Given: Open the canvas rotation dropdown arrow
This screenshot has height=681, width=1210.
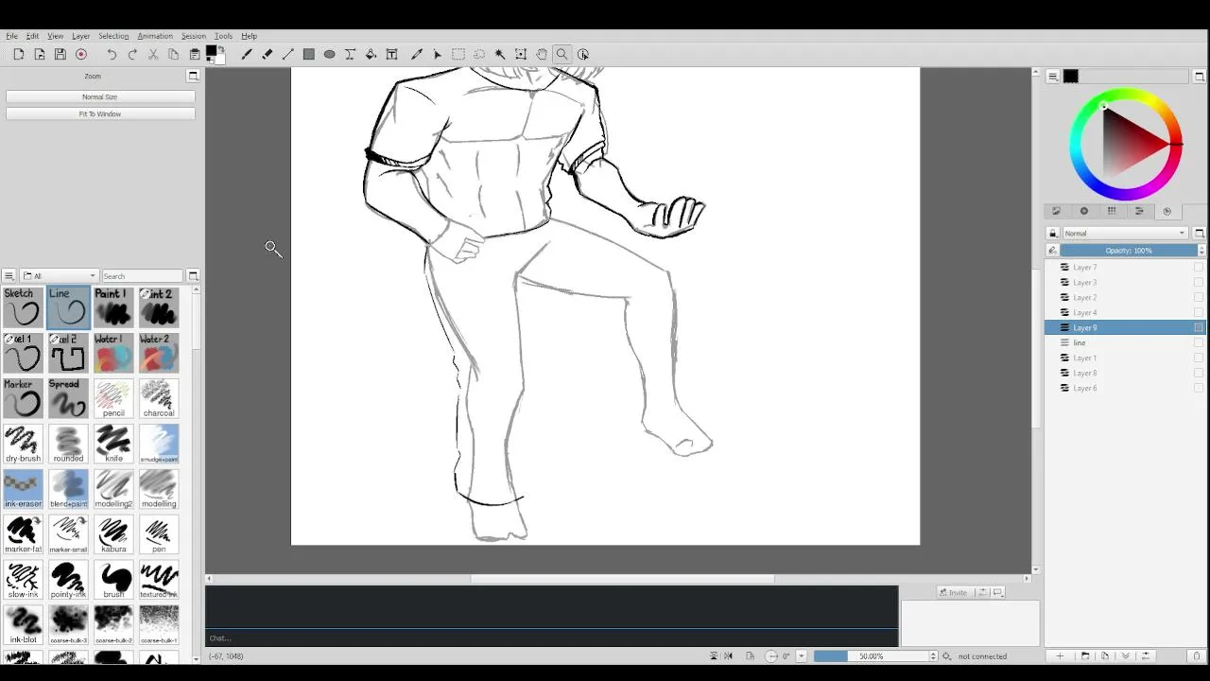Looking at the screenshot, I should (x=801, y=656).
